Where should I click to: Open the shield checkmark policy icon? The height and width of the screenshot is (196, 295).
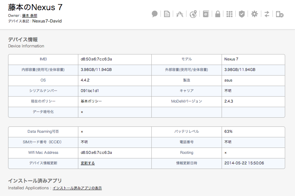(x=242, y=14)
